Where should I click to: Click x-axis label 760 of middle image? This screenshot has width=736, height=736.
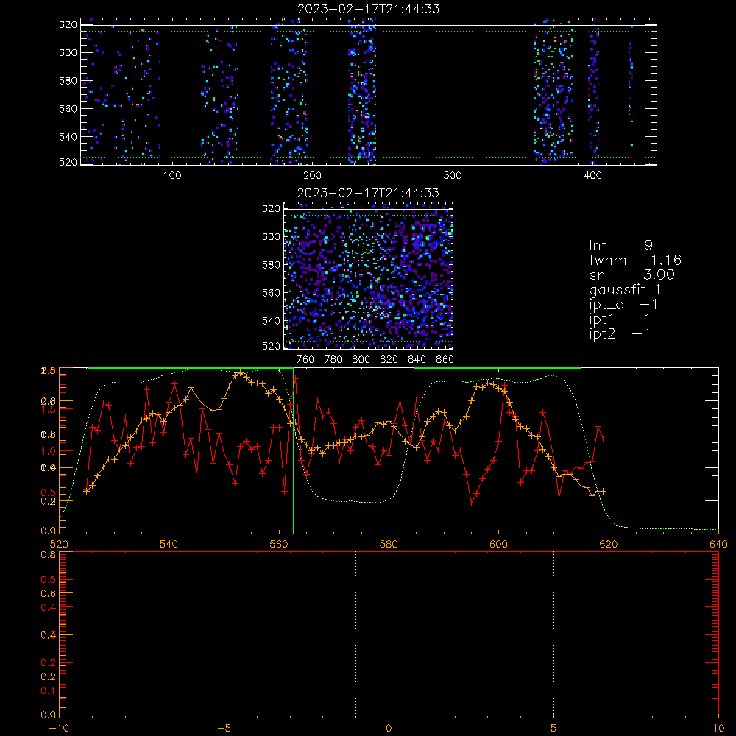coord(305,360)
